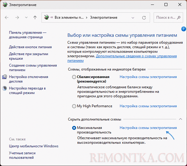Open settings link for Максимальная производительность
The height and width of the screenshot is (166, 187).
pos(148,128)
